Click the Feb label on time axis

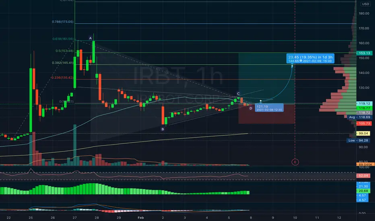point(141,218)
